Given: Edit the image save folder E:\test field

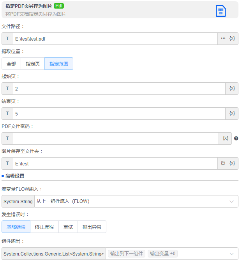Looking at the screenshot, I should 115,163.
